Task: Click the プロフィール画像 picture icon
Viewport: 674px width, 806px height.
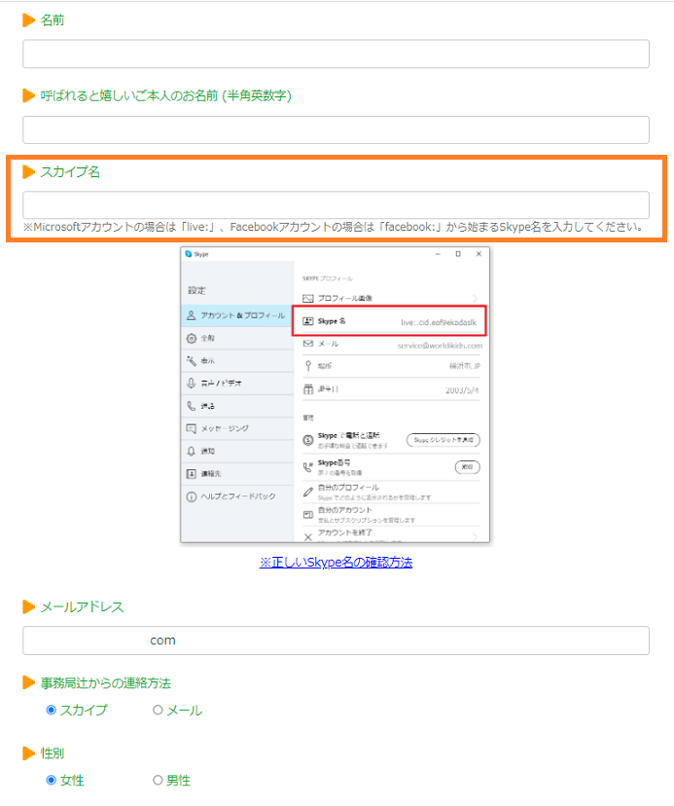Action: [308, 299]
